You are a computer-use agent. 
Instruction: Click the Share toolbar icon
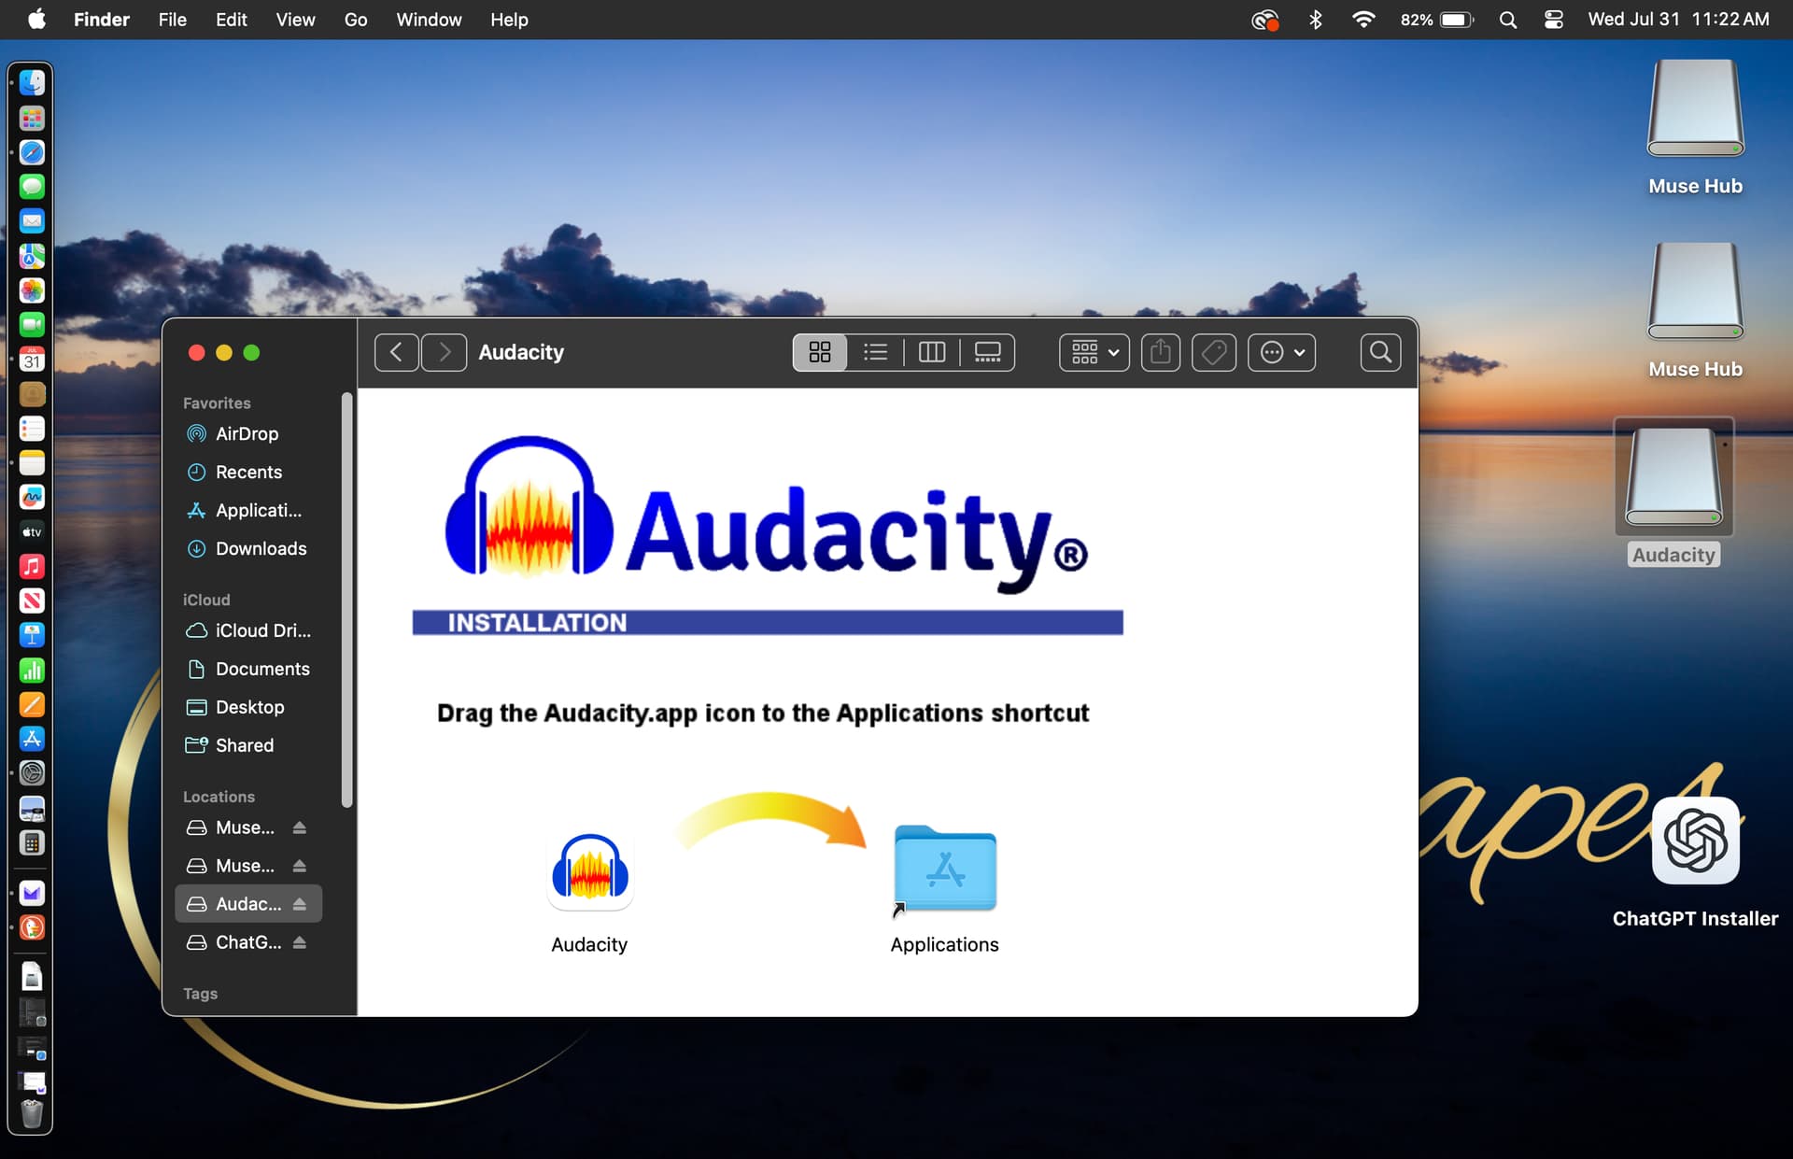(x=1160, y=352)
